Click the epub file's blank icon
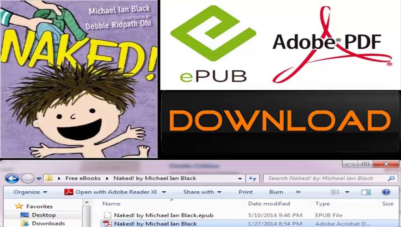Viewport: 401px width, 227px height. tap(108, 215)
